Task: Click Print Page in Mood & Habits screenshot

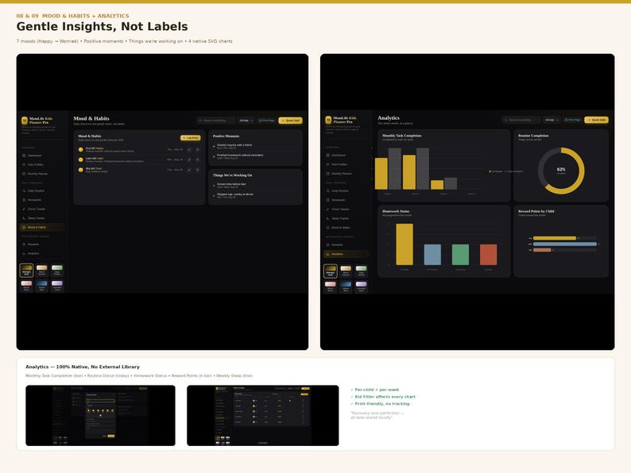Action: (x=266, y=121)
